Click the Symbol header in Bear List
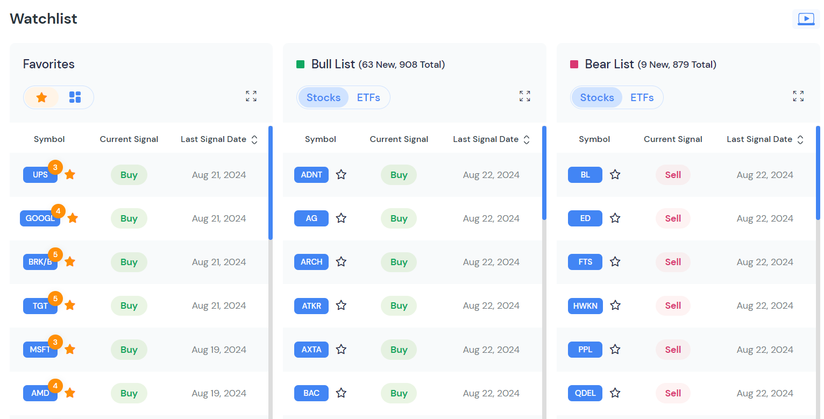Image resolution: width=824 pixels, height=419 pixels. tap(594, 139)
